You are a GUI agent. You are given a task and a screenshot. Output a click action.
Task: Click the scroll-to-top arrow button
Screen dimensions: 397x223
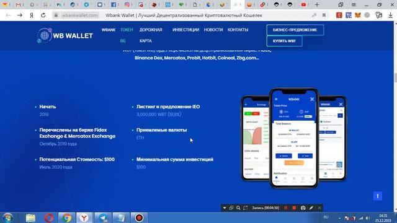[x=378, y=196]
